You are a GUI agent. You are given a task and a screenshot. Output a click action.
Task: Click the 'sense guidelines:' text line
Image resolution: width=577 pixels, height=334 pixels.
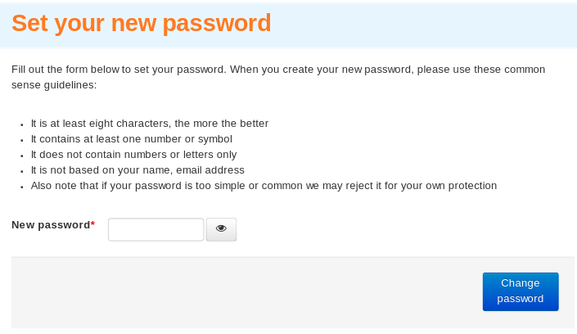coord(54,85)
